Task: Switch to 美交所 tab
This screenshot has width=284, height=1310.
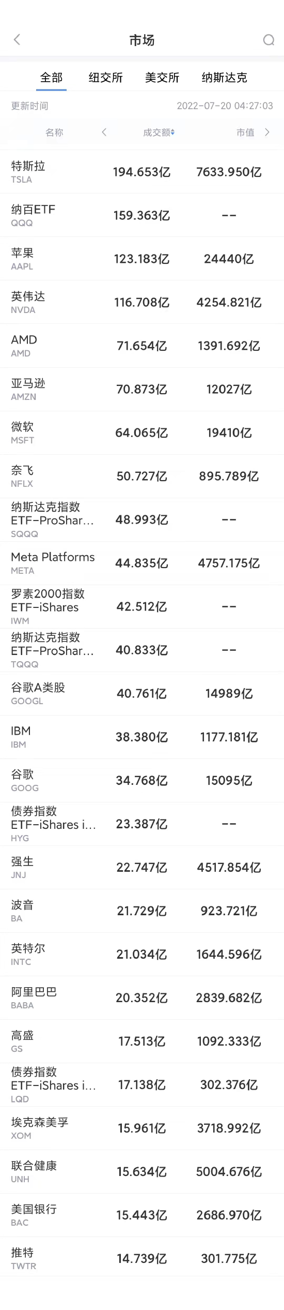Action: click(x=162, y=78)
